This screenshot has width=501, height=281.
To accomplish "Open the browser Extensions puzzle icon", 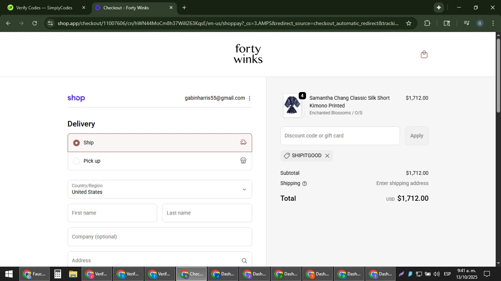I will click(x=427, y=23).
